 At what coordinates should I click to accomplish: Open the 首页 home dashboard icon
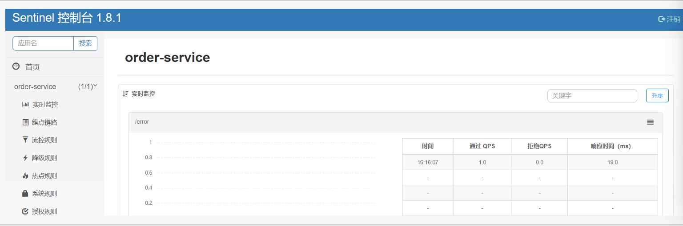[16, 66]
